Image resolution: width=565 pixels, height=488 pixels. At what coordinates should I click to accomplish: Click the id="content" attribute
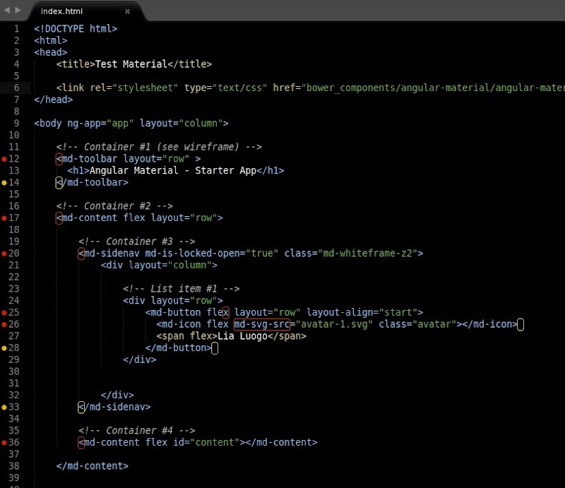(206, 442)
